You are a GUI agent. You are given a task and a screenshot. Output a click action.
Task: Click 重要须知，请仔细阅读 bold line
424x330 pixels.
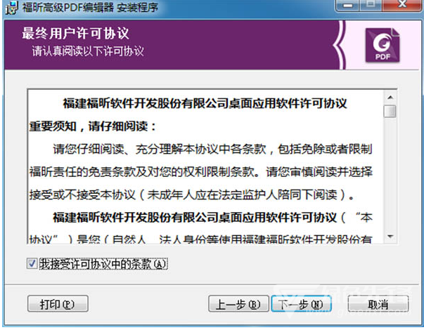[93, 126]
